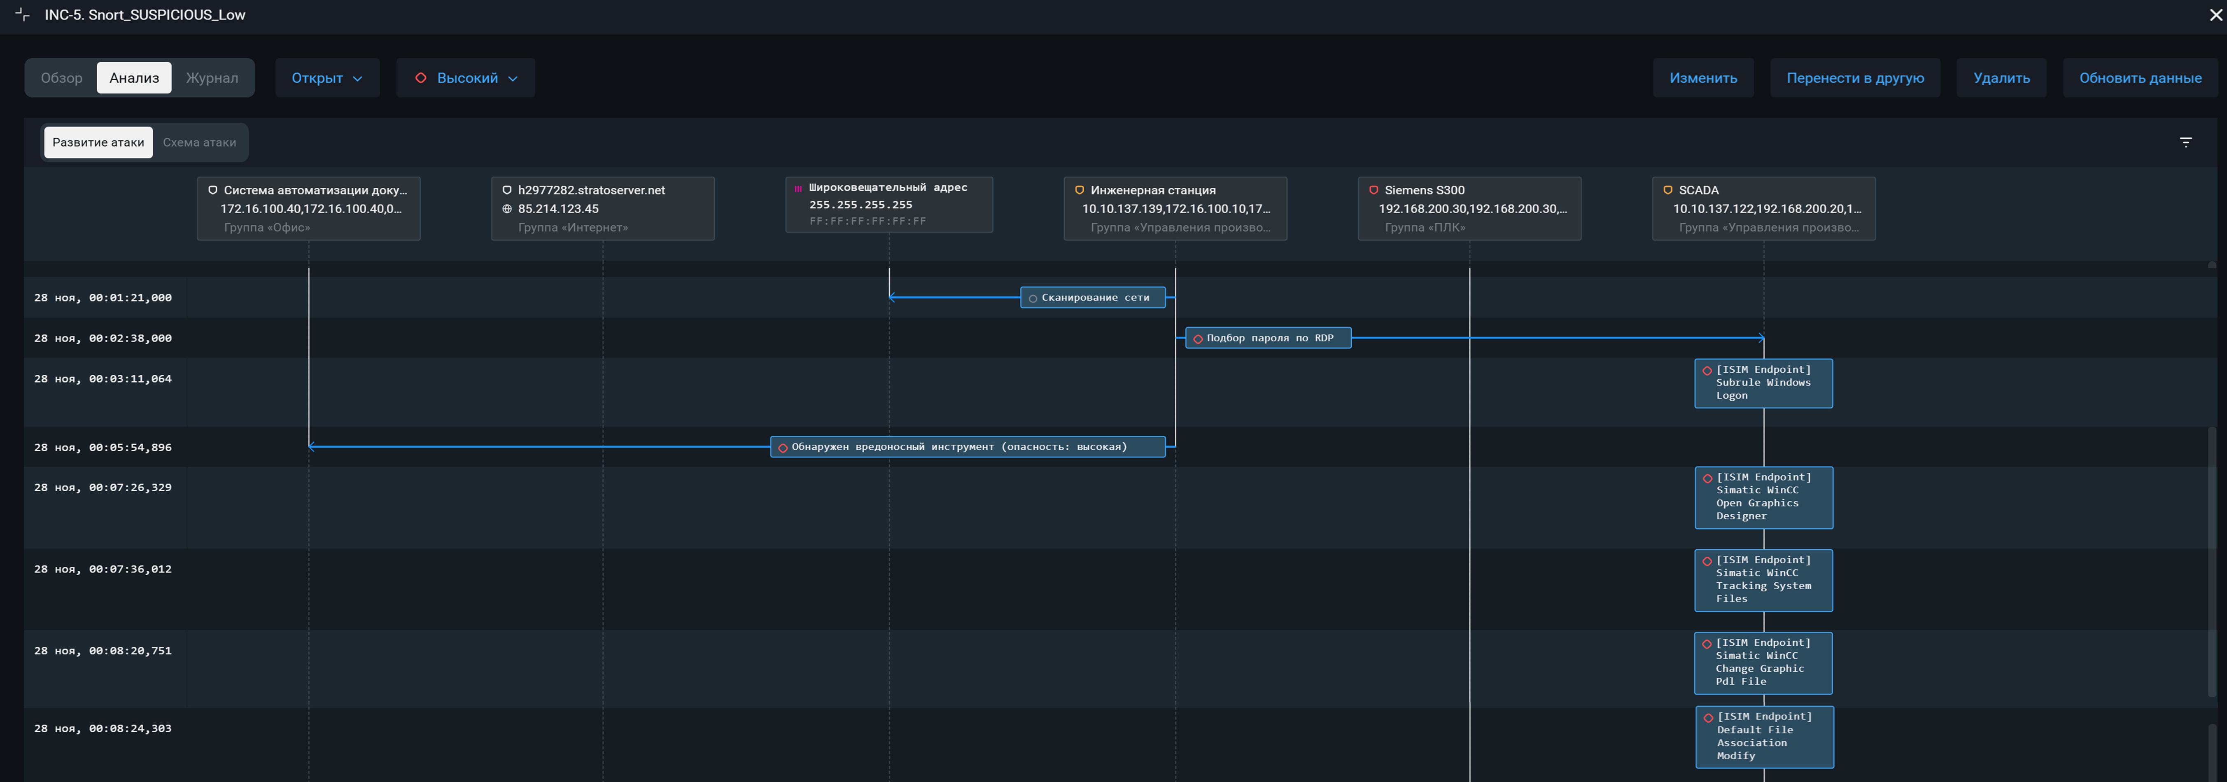Open the Сканирование сети event
Viewport: 2227px width, 782px height.
pyautogui.click(x=1093, y=298)
